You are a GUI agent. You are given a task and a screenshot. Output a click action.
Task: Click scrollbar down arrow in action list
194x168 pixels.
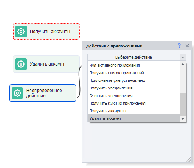[x=182, y=119]
